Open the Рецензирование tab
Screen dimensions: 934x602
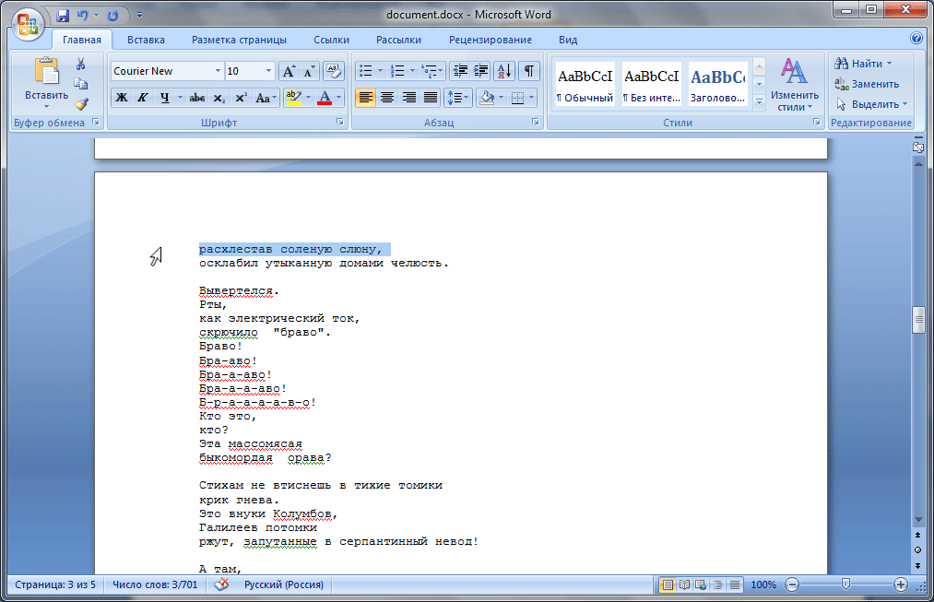click(x=490, y=40)
